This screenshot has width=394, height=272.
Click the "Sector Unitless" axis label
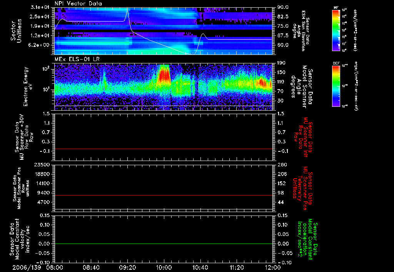16,31
